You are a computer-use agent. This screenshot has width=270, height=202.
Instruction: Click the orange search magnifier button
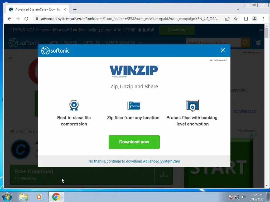coord(245,43)
